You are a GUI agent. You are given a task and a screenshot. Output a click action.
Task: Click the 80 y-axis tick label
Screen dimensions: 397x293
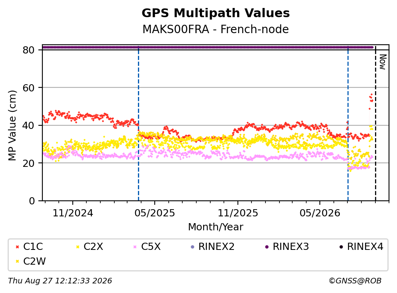[x=28, y=50]
